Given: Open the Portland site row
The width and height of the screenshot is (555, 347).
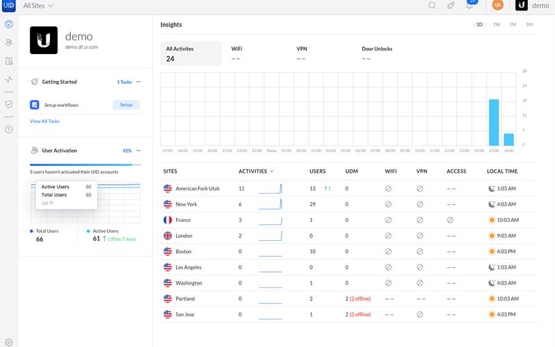Looking at the screenshot, I should coord(349,299).
